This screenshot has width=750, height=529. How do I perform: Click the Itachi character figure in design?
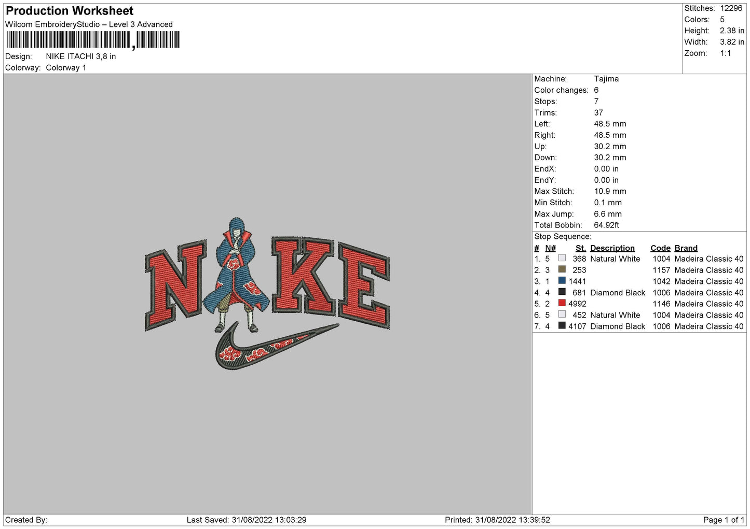coord(235,275)
